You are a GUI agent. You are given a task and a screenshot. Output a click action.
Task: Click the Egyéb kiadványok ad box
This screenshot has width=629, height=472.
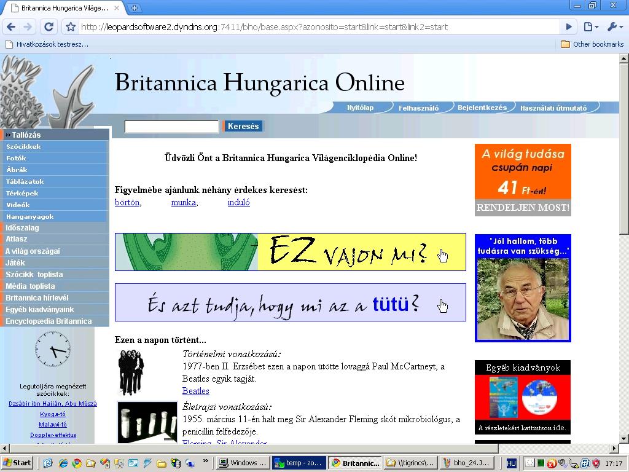[523, 397]
